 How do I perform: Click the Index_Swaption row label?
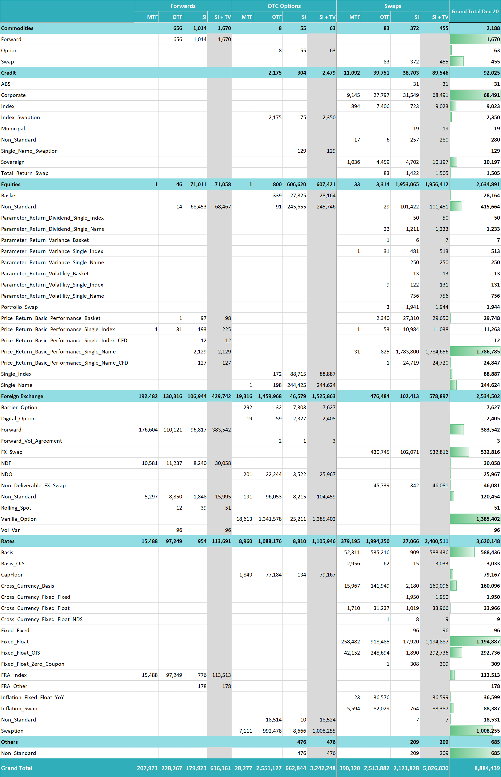point(20,117)
